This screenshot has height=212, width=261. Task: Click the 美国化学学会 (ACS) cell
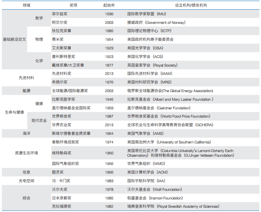[145, 57]
